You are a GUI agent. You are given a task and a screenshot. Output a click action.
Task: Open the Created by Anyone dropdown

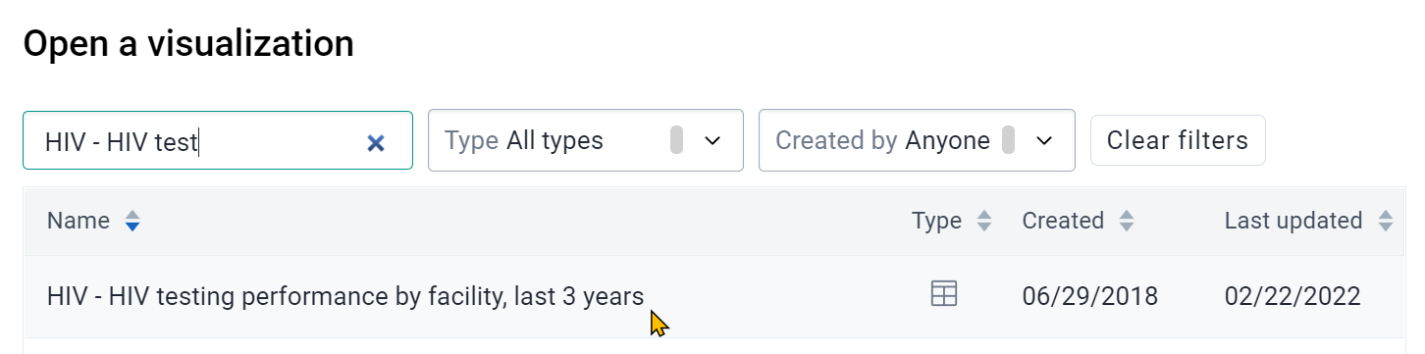point(917,140)
